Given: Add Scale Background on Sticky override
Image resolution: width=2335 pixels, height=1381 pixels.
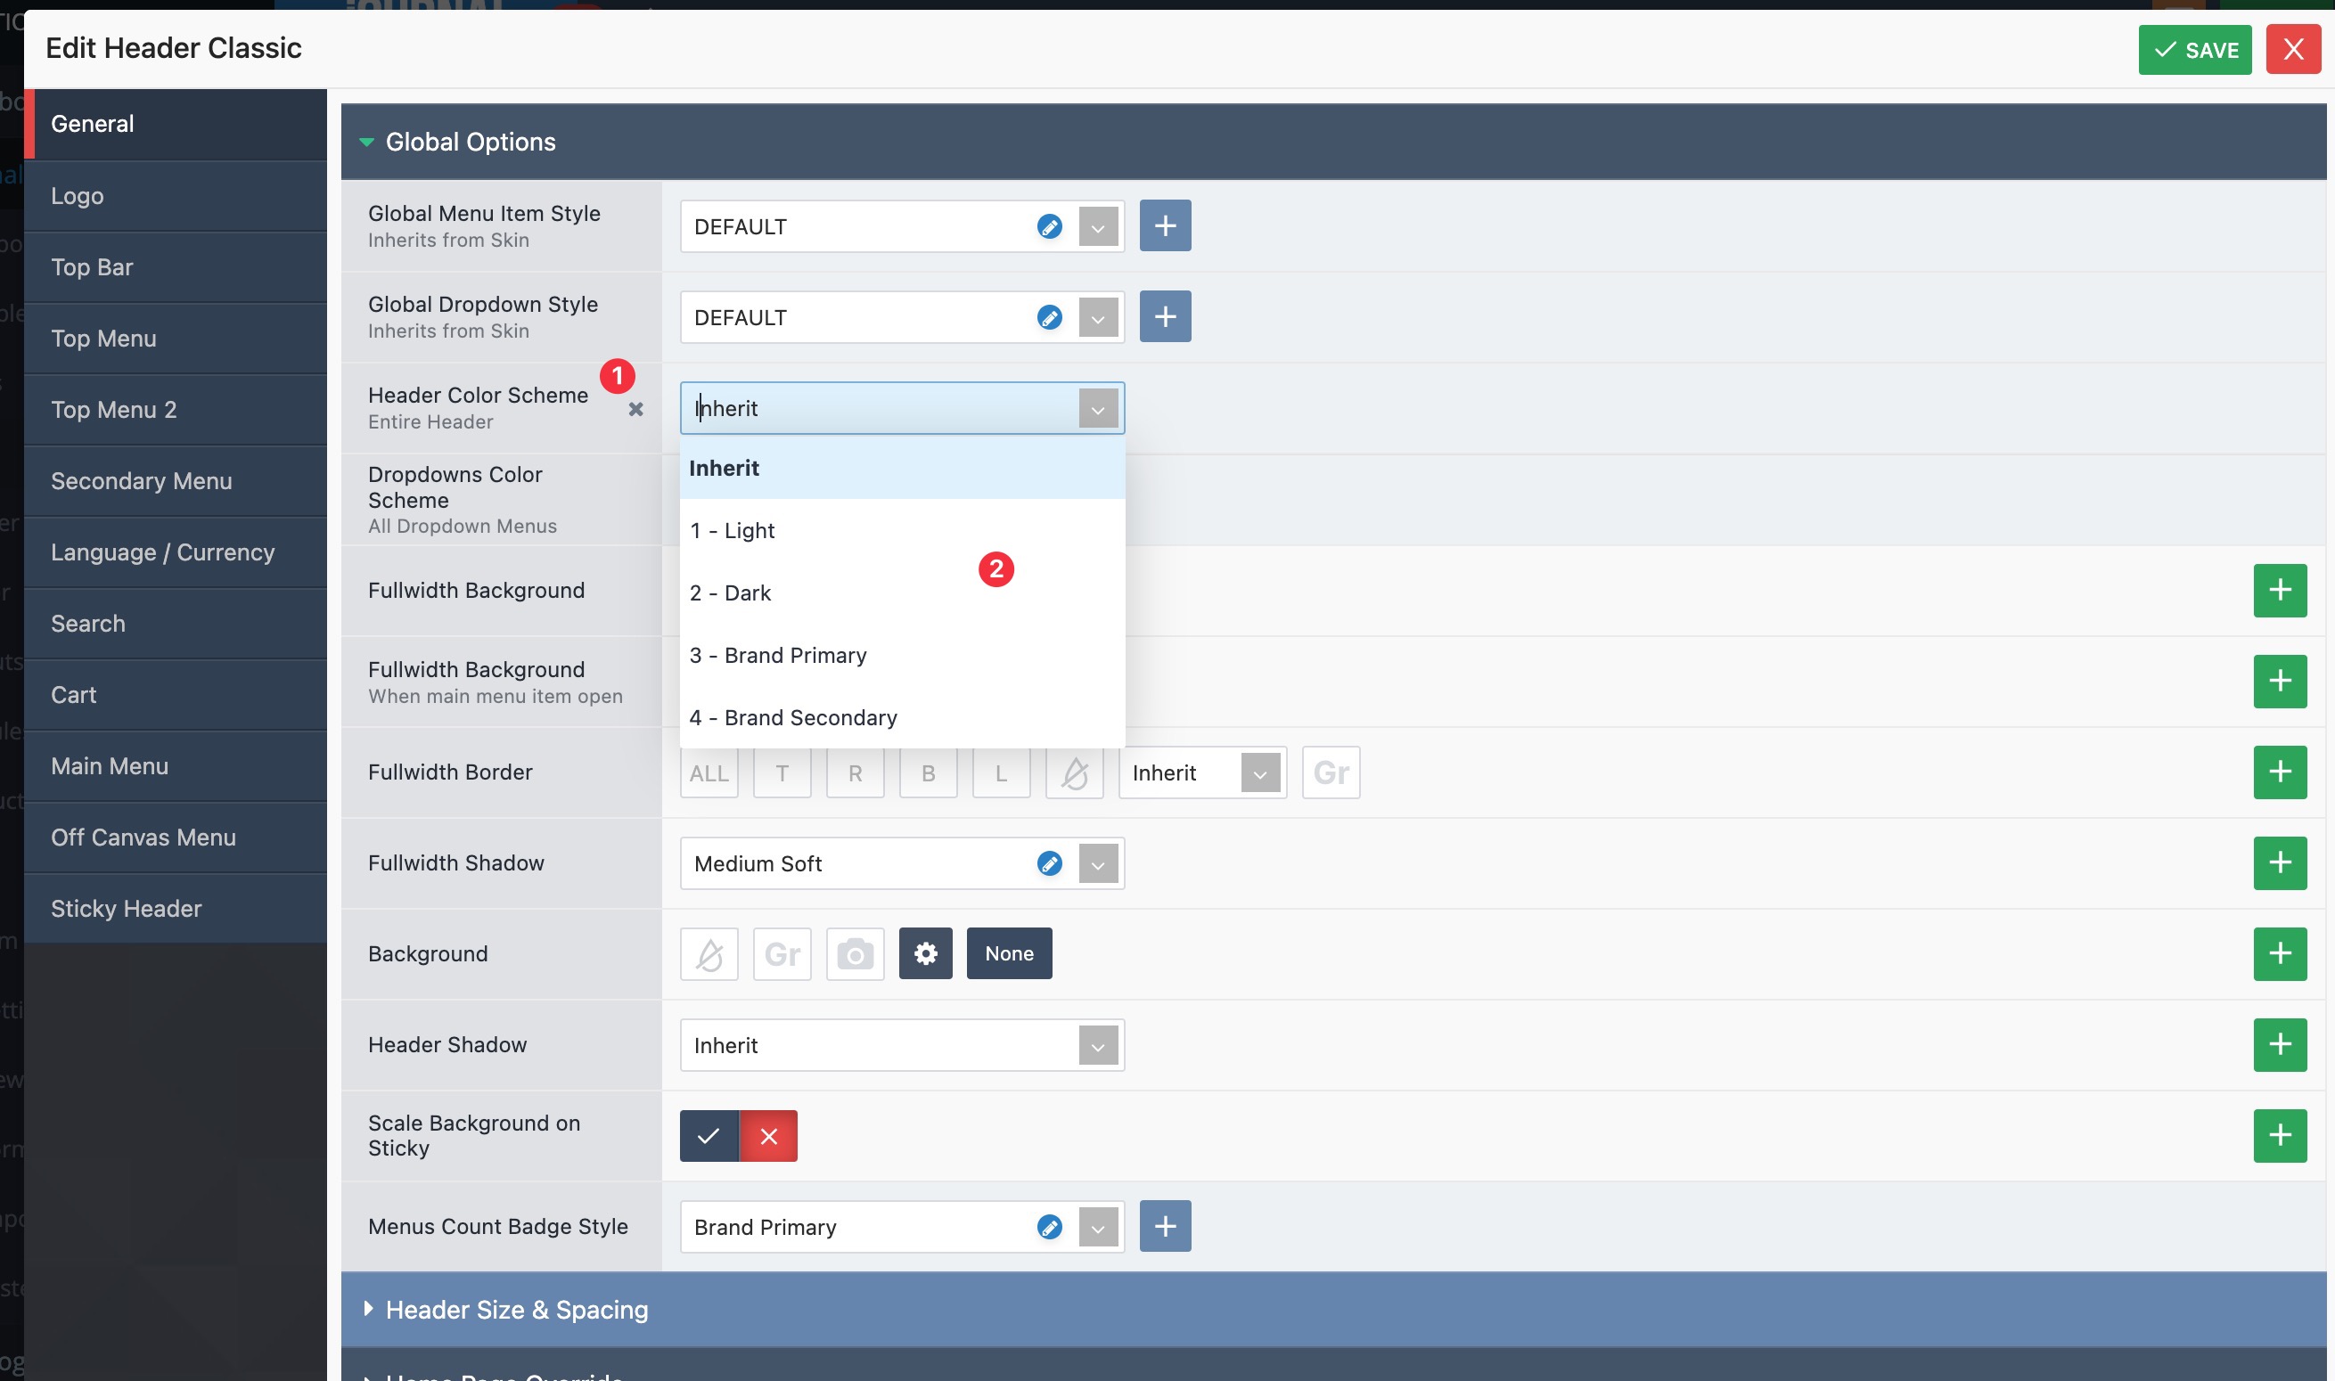Looking at the screenshot, I should coord(2279,1135).
